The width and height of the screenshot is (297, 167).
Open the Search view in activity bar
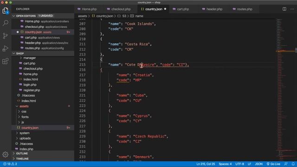click(5, 23)
